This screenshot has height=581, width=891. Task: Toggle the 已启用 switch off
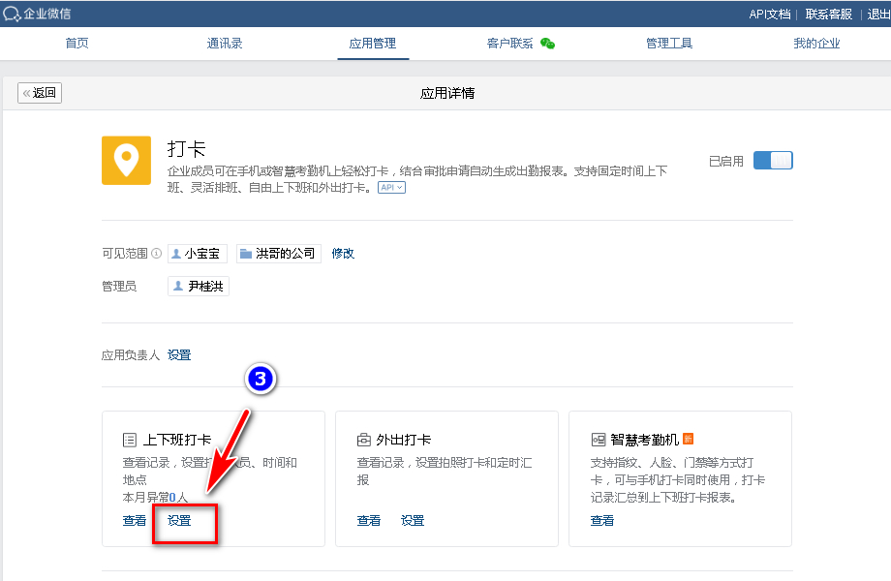click(x=773, y=160)
